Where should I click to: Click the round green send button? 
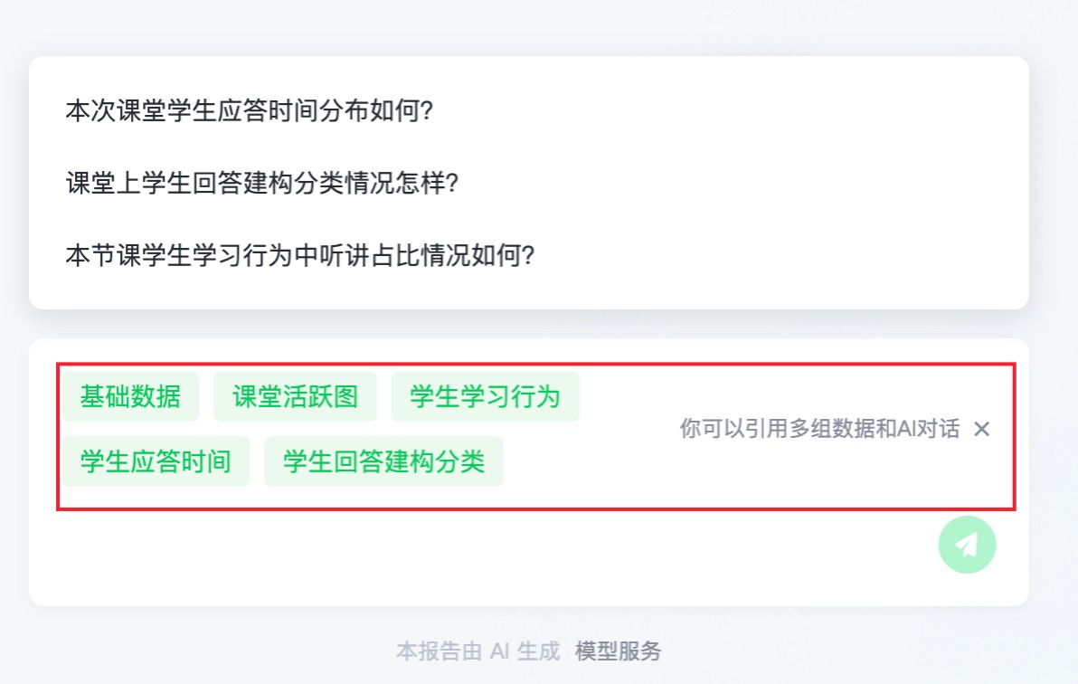click(967, 545)
